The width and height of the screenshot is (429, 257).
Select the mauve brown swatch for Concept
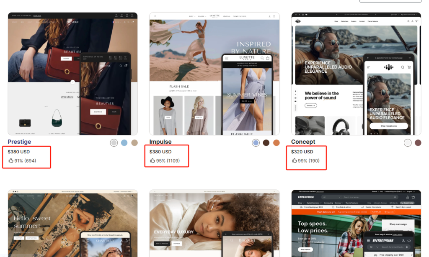click(418, 143)
